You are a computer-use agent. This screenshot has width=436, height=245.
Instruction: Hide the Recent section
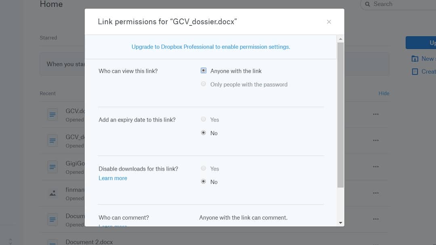click(x=384, y=93)
